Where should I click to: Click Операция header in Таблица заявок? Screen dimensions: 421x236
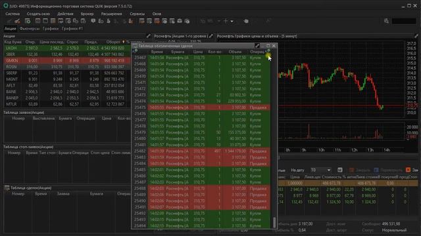pyautogui.click(x=86, y=118)
